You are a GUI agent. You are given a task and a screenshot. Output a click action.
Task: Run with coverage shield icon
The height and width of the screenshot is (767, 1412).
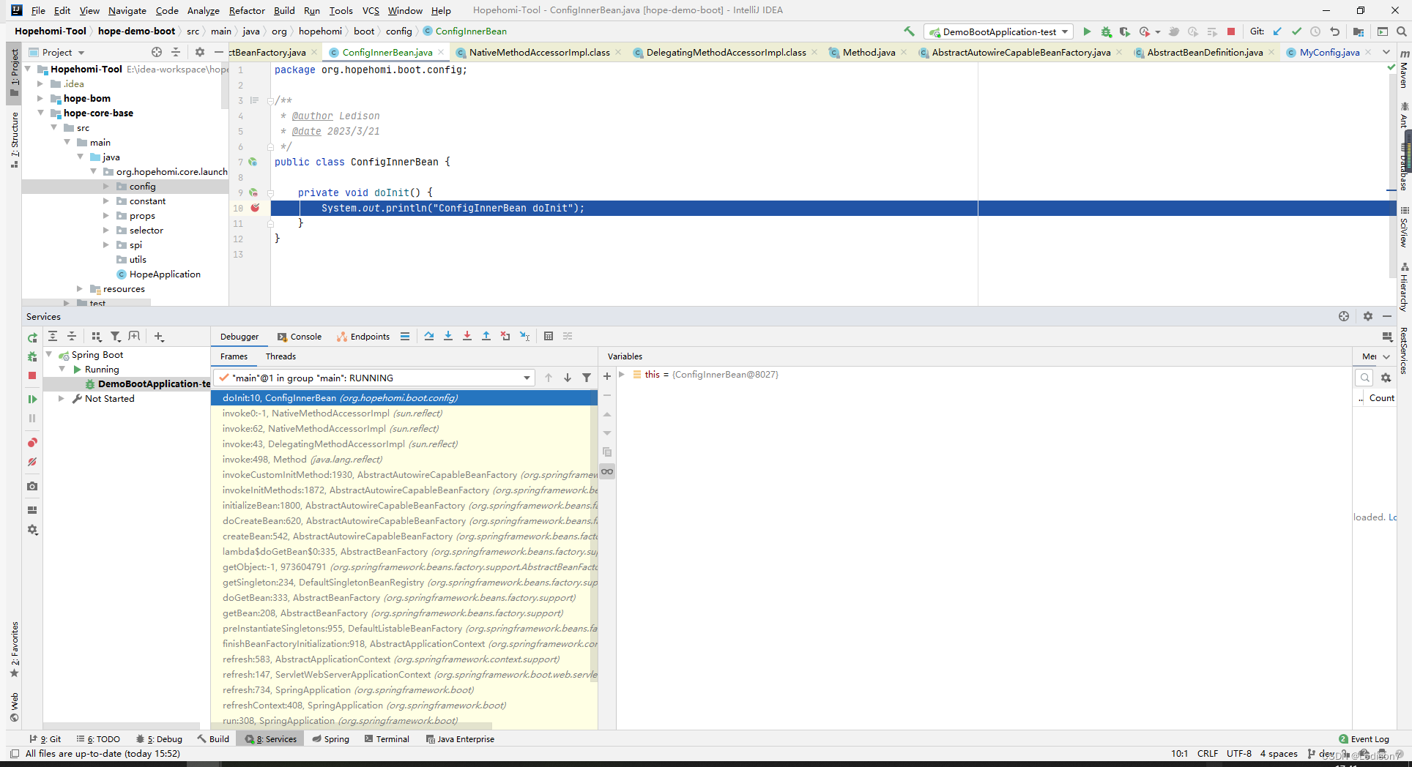(x=1125, y=31)
